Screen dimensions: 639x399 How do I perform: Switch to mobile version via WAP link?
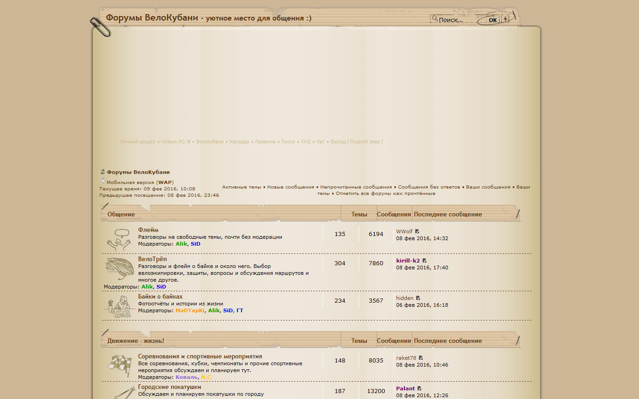click(165, 183)
